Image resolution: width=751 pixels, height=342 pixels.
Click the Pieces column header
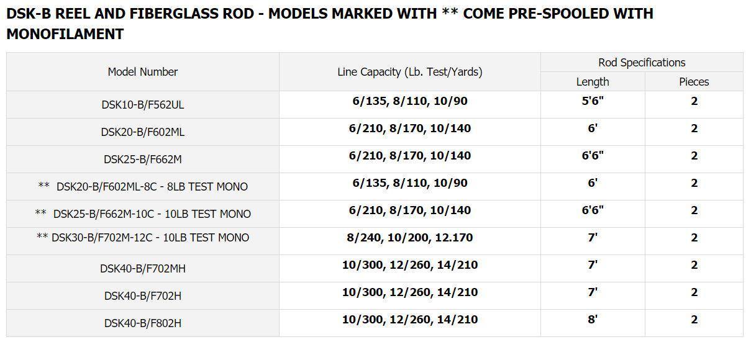click(x=694, y=82)
